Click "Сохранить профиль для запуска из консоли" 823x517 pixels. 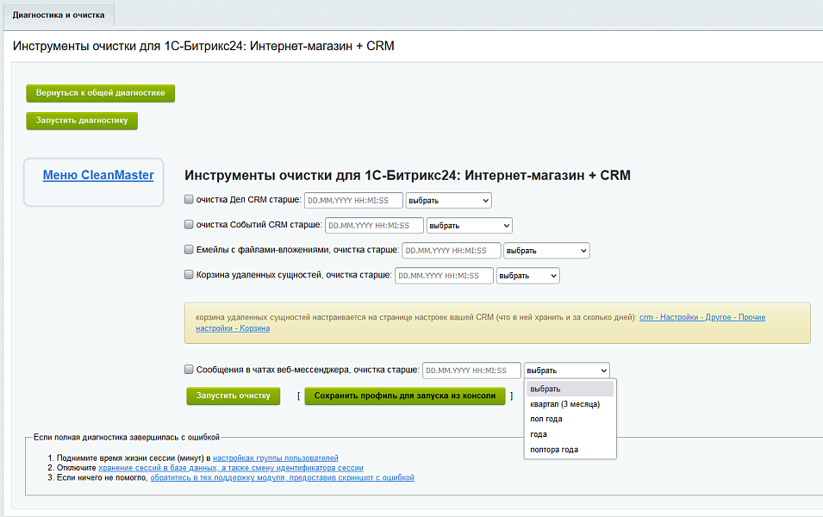(404, 396)
